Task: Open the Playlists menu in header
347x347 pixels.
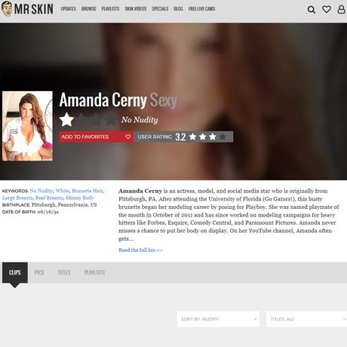Action: (x=110, y=9)
